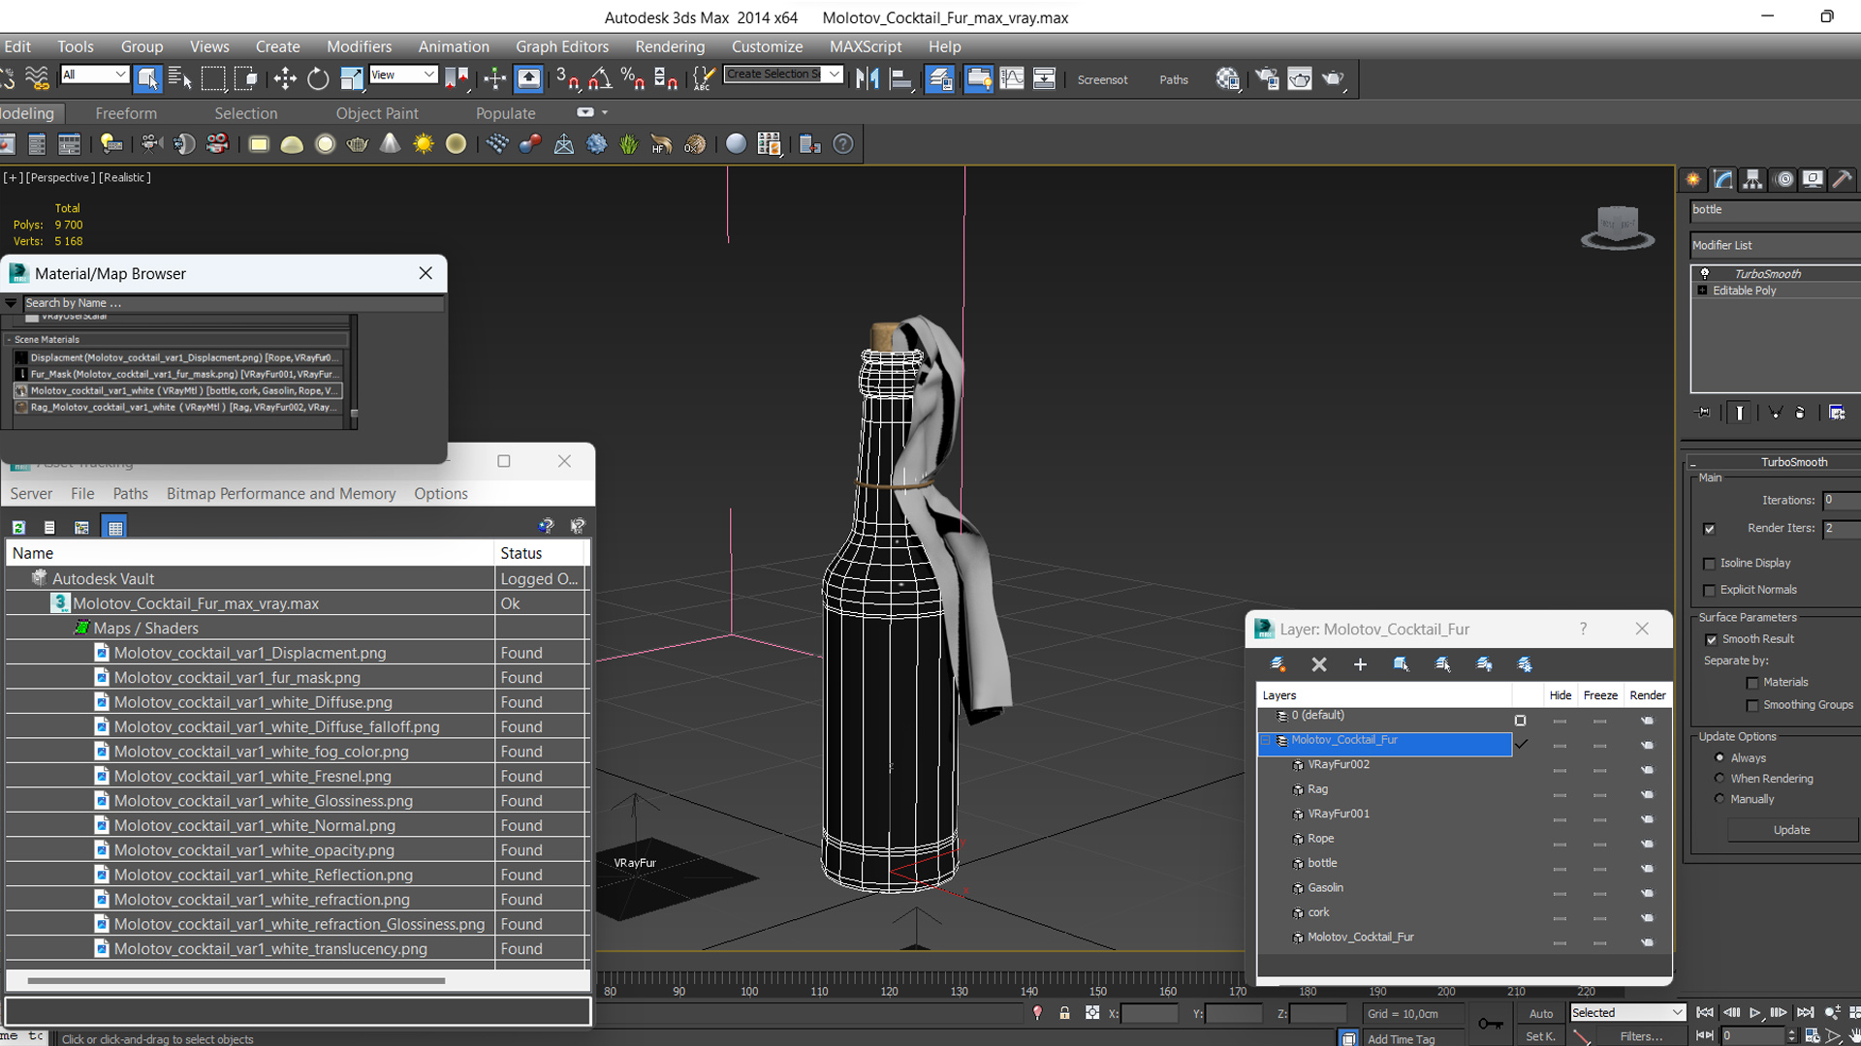
Task: Open Select by Name tool
Action: [x=180, y=78]
